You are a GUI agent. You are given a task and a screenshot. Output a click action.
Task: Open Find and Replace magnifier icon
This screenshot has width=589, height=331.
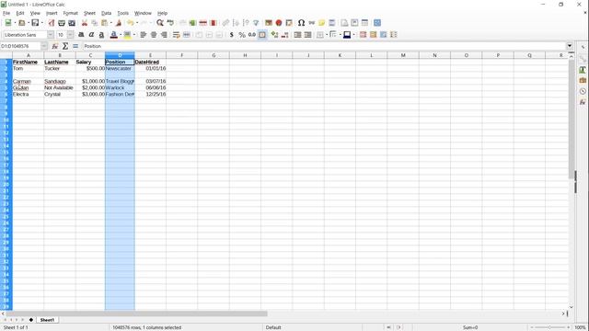coord(160,23)
